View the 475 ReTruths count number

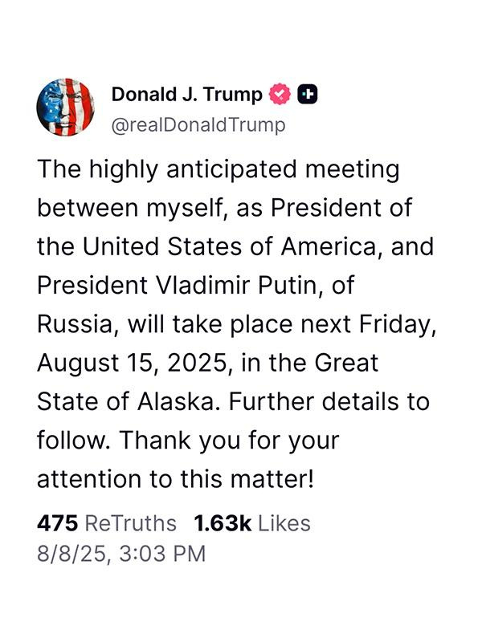[x=57, y=523]
